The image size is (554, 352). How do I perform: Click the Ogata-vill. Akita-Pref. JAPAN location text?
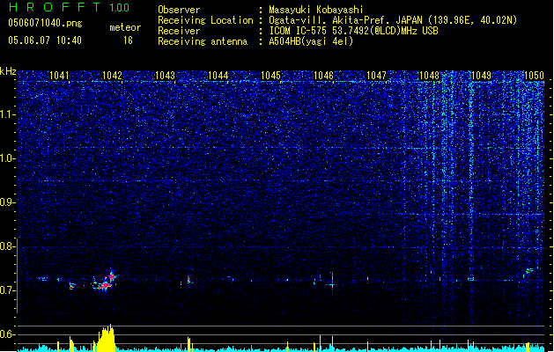393,20
